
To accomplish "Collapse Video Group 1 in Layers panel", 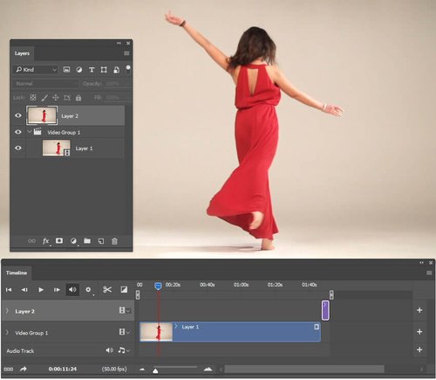I will [29, 132].
